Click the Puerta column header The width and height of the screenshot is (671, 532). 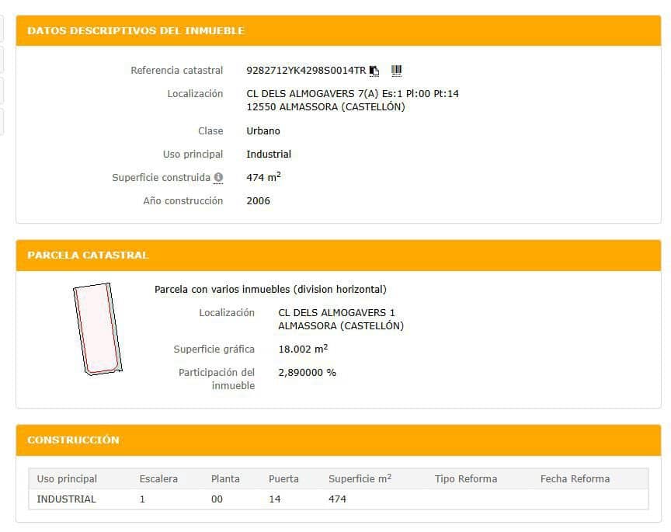point(283,478)
